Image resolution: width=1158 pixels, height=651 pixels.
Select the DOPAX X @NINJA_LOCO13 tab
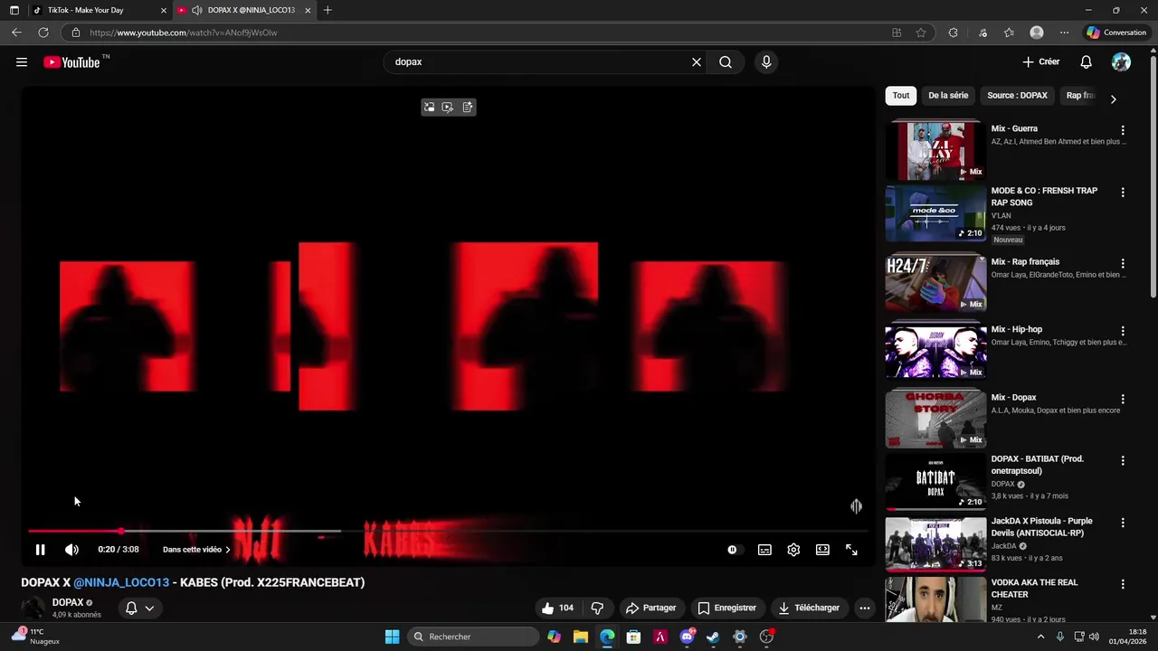pos(244,10)
